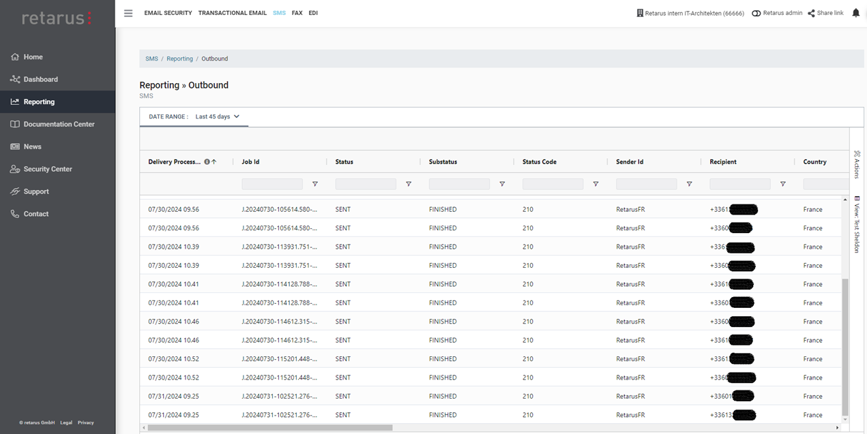Image resolution: width=867 pixels, height=434 pixels.
Task: Sort by the Recipient column header
Action: [x=723, y=162]
